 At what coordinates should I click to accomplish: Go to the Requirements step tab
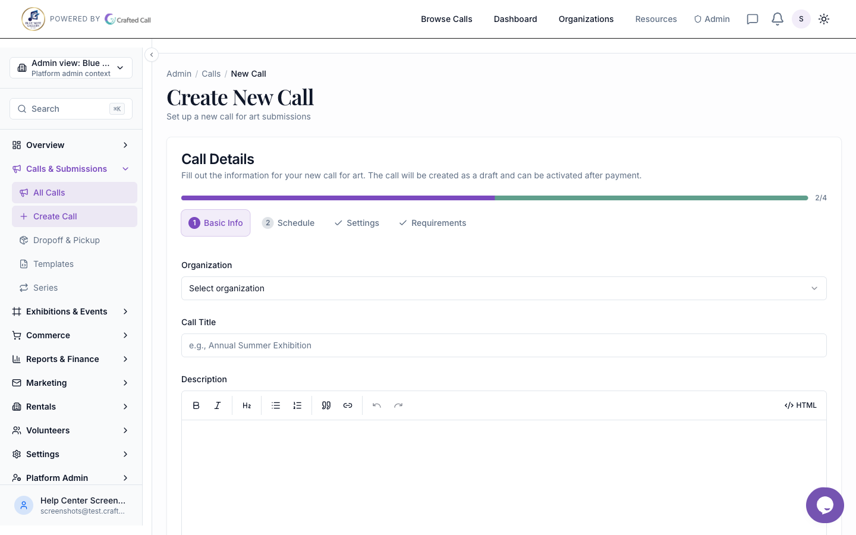coord(432,223)
